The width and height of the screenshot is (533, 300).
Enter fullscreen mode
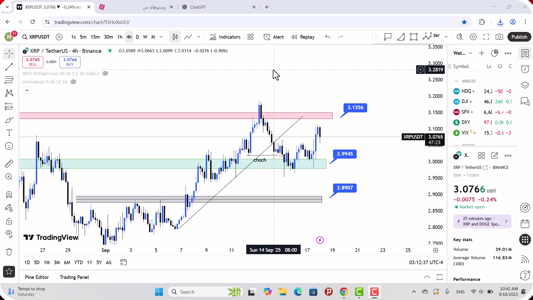486,37
